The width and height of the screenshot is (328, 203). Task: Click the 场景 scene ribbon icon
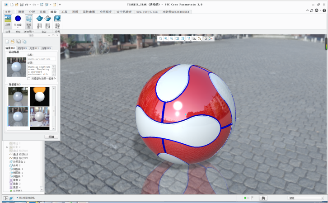pyautogui.click(x=8, y=19)
